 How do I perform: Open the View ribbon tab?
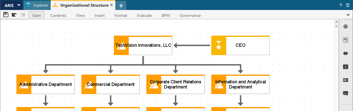coord(80,15)
